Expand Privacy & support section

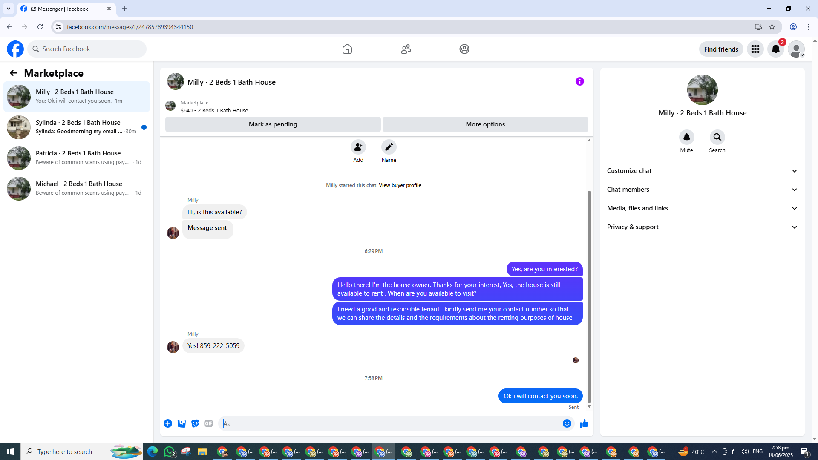point(702,227)
